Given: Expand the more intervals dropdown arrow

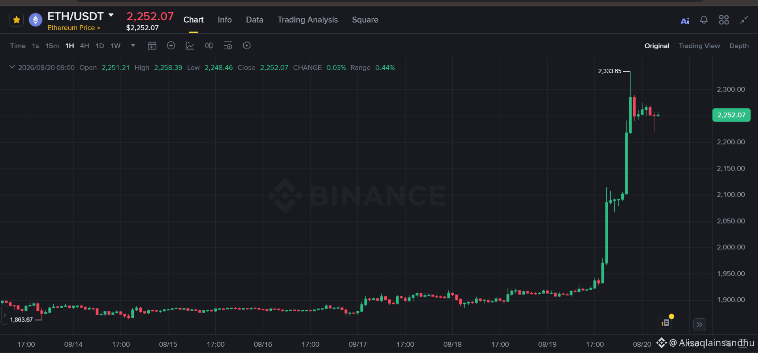Looking at the screenshot, I should (x=133, y=45).
